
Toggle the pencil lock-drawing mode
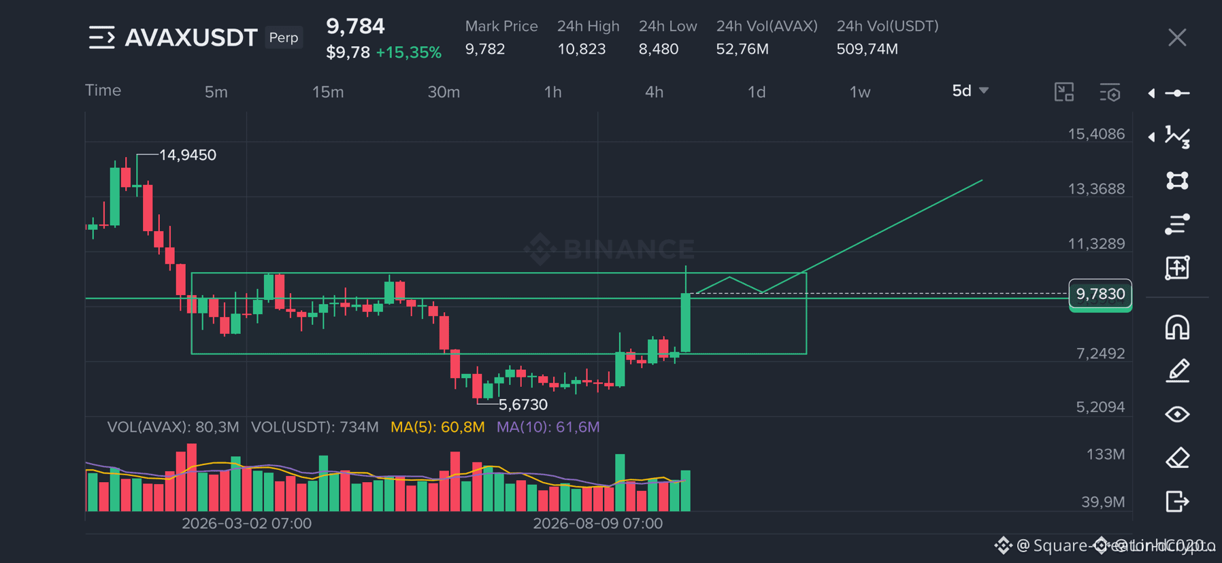pyautogui.click(x=1178, y=371)
